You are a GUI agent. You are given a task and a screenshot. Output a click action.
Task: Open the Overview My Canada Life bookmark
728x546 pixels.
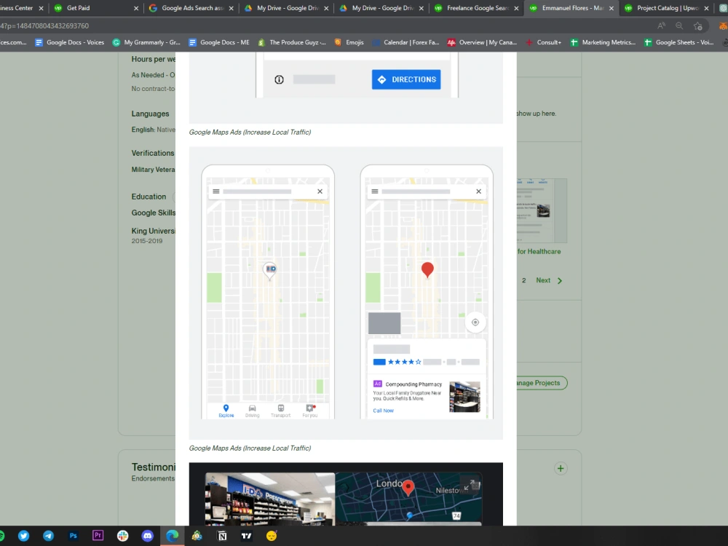pos(482,42)
